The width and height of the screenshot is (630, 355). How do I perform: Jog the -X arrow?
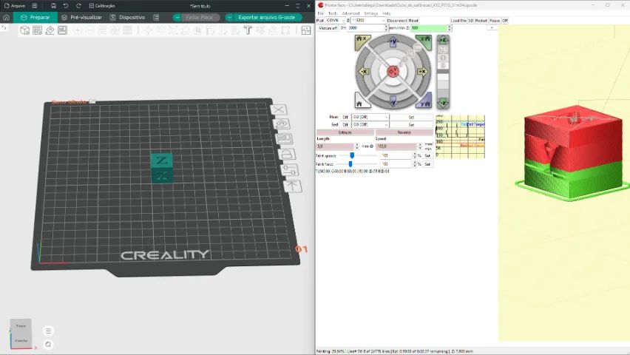363,72
